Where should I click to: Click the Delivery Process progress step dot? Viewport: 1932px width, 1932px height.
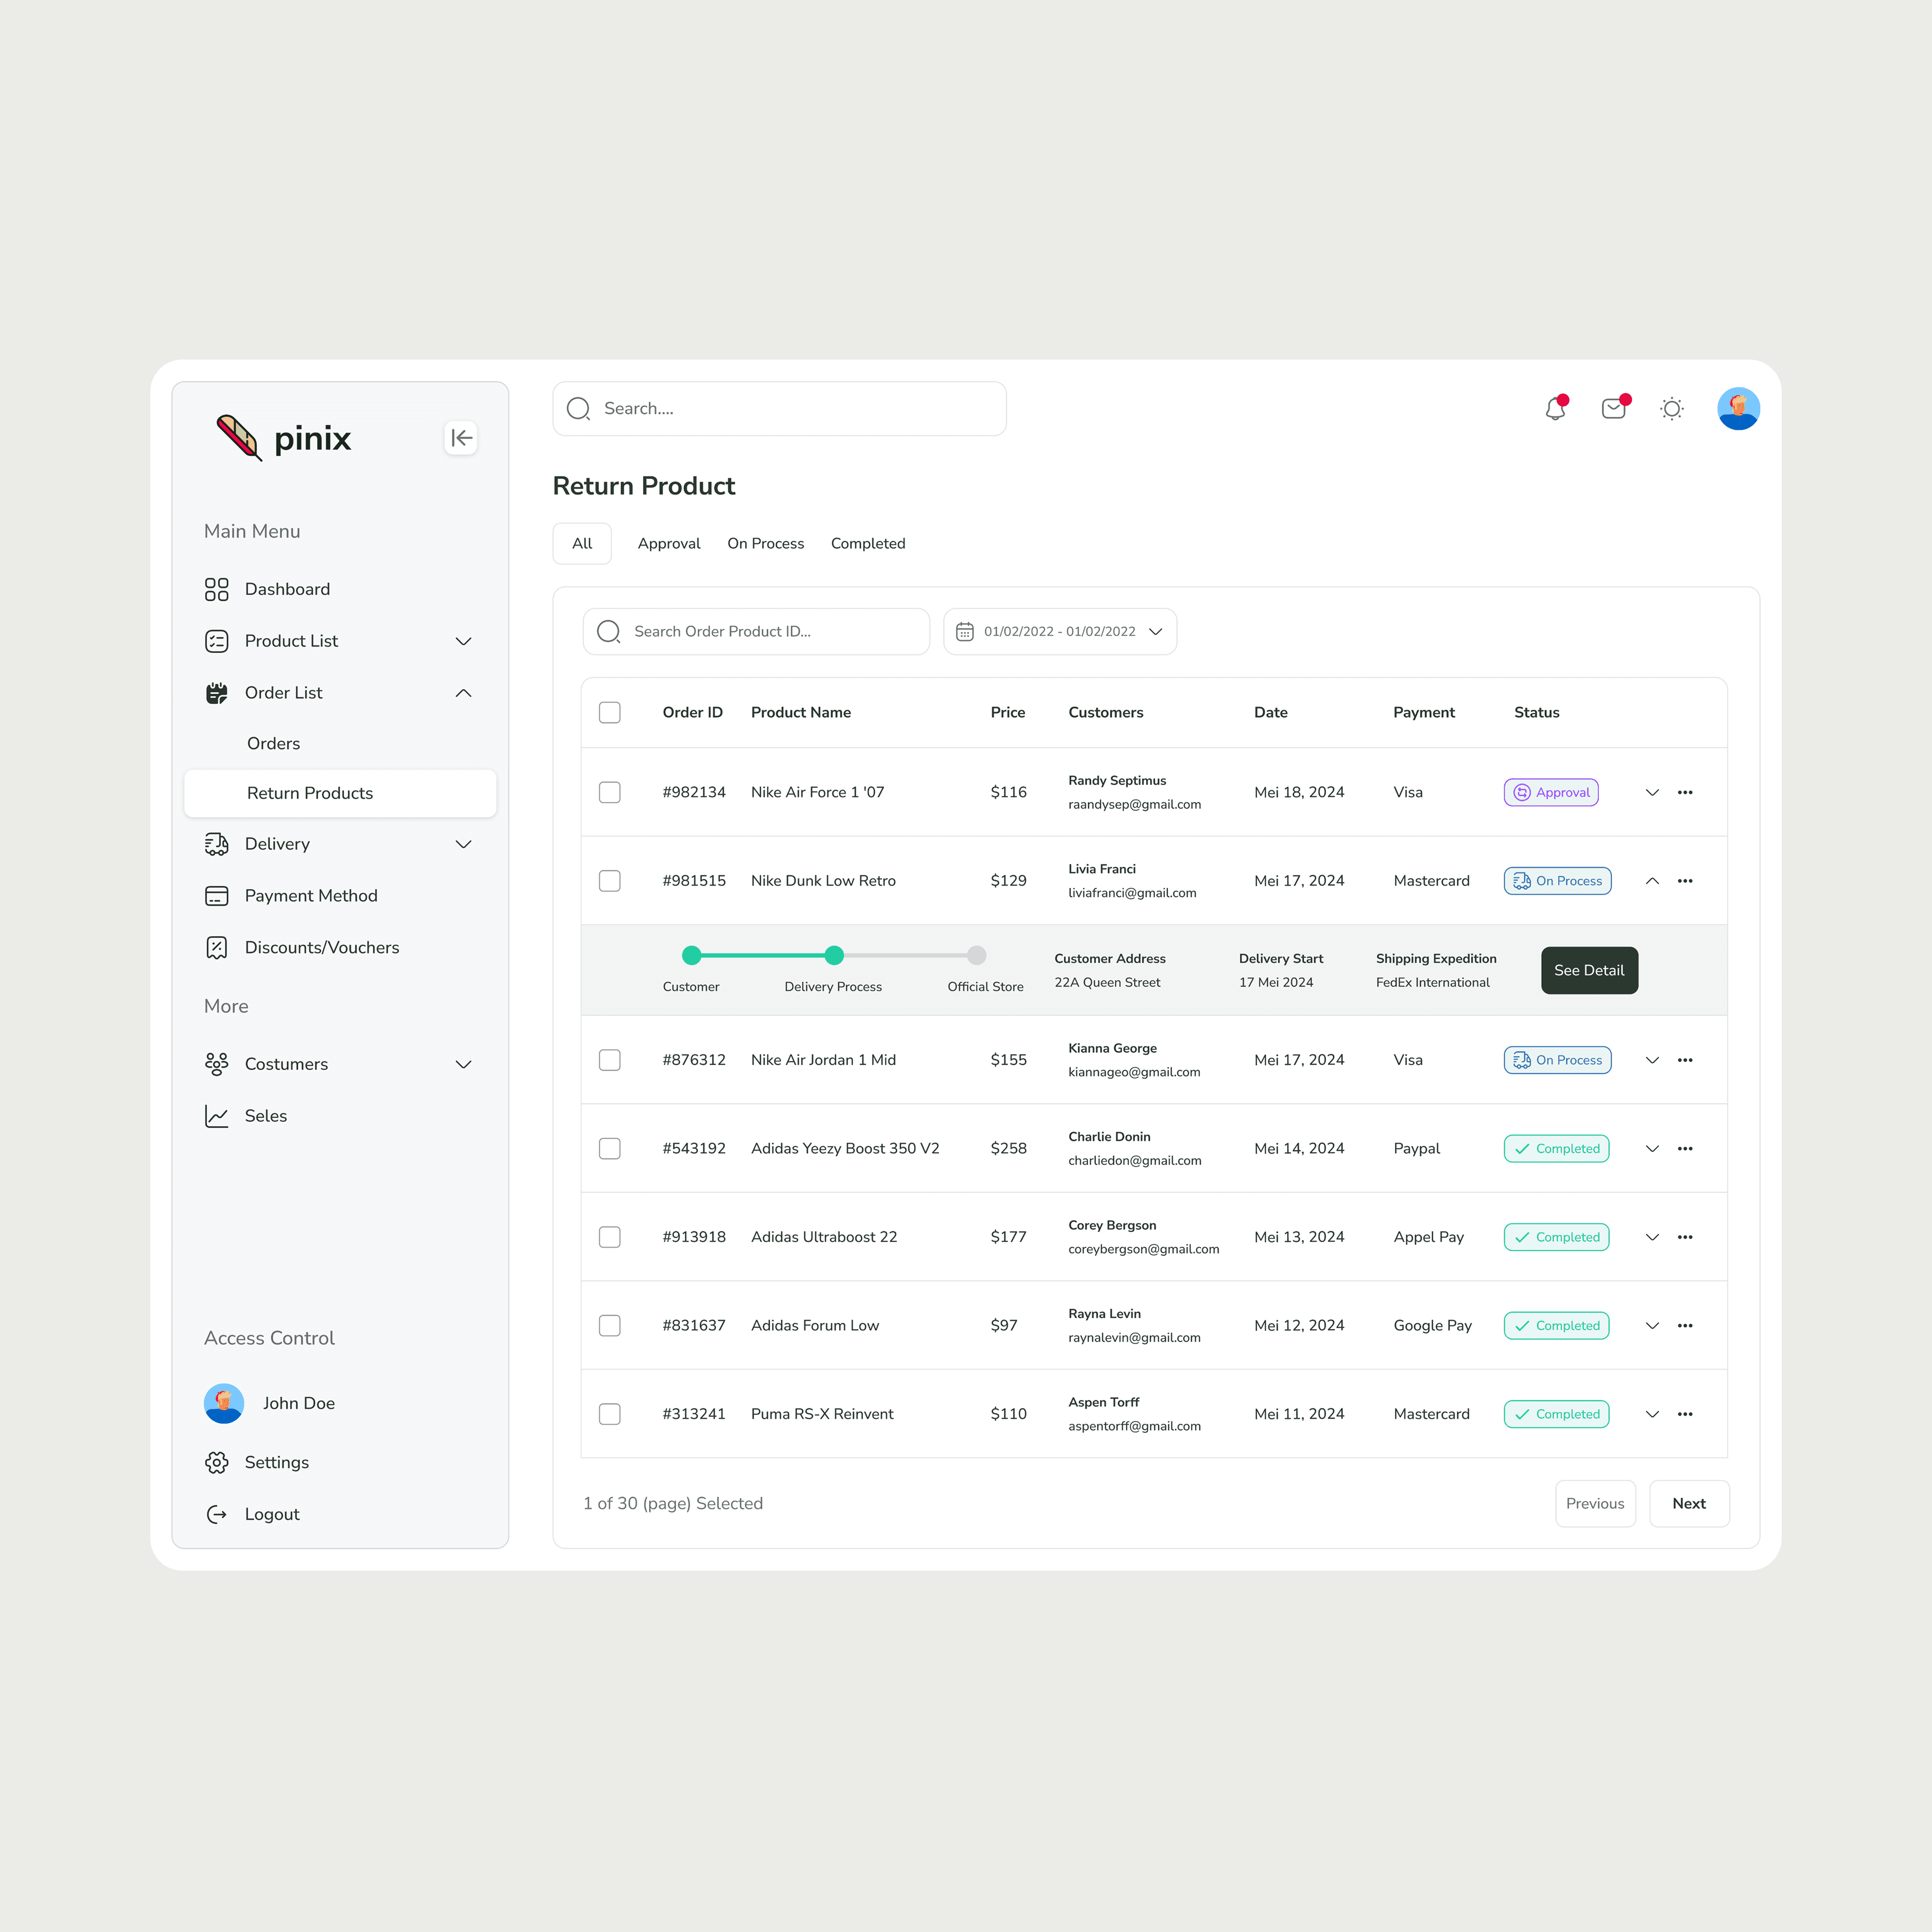834,956
